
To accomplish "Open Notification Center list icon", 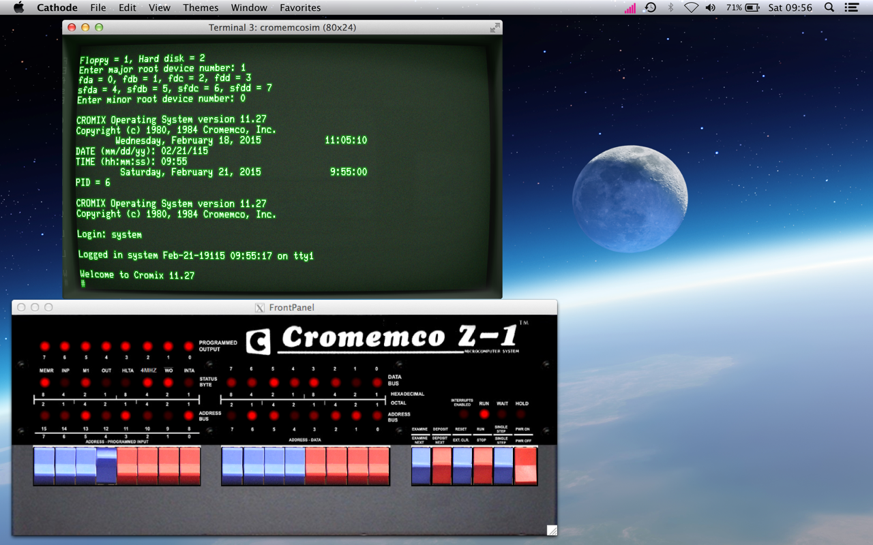I will (x=851, y=7).
